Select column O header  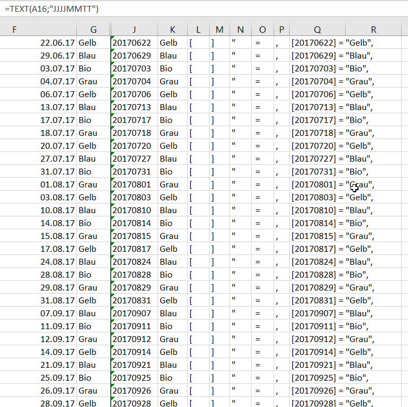262,30
